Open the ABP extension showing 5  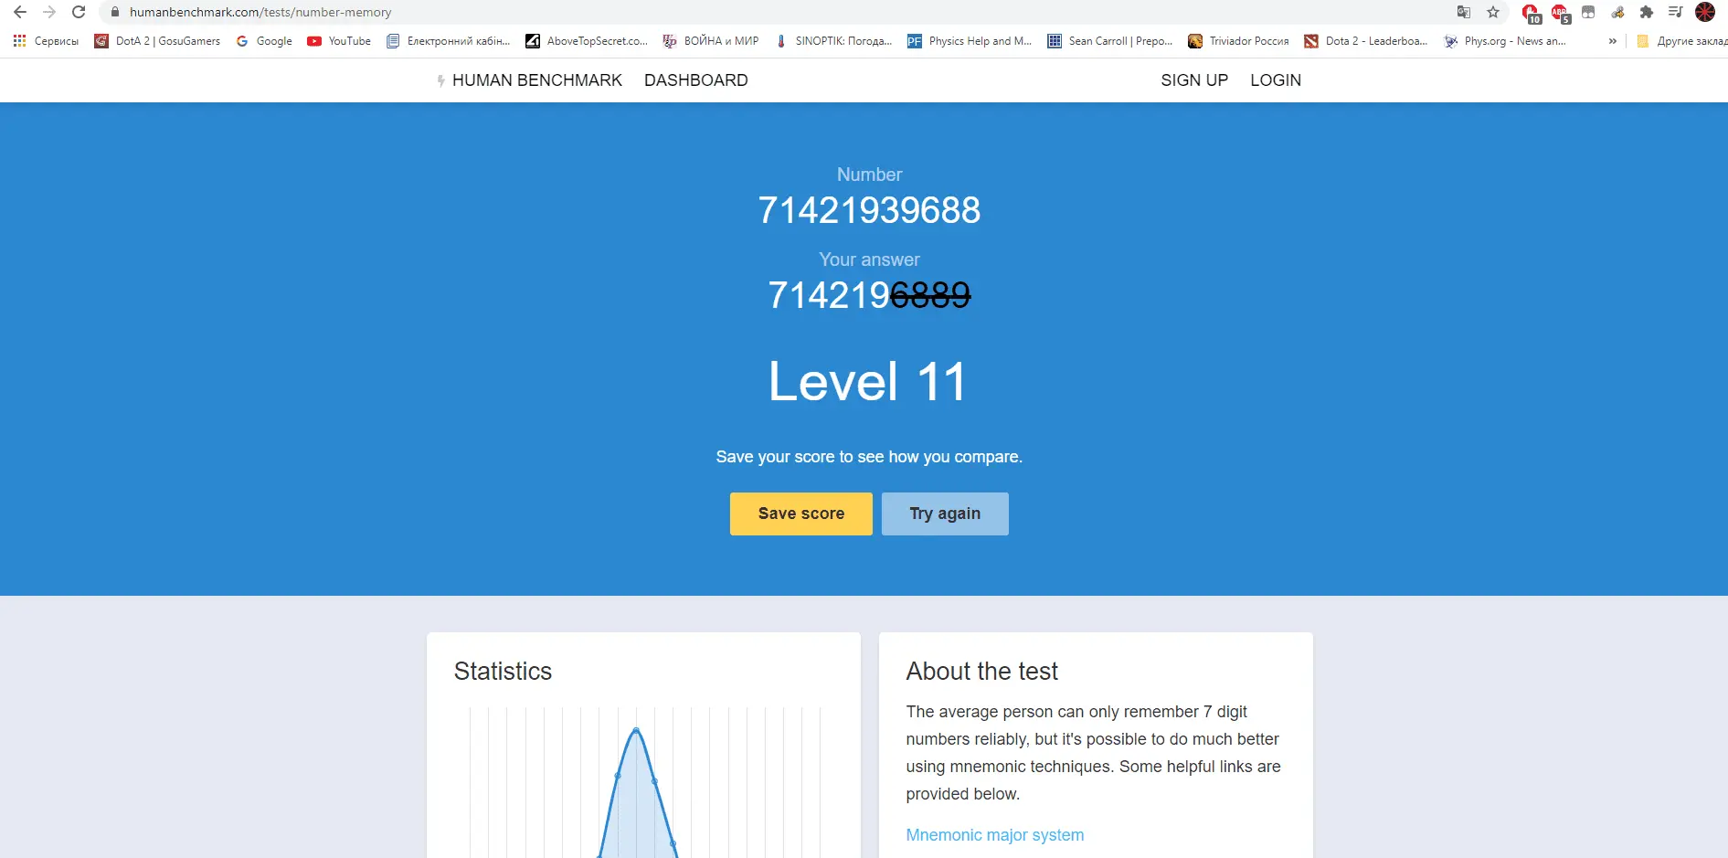pyautogui.click(x=1560, y=13)
